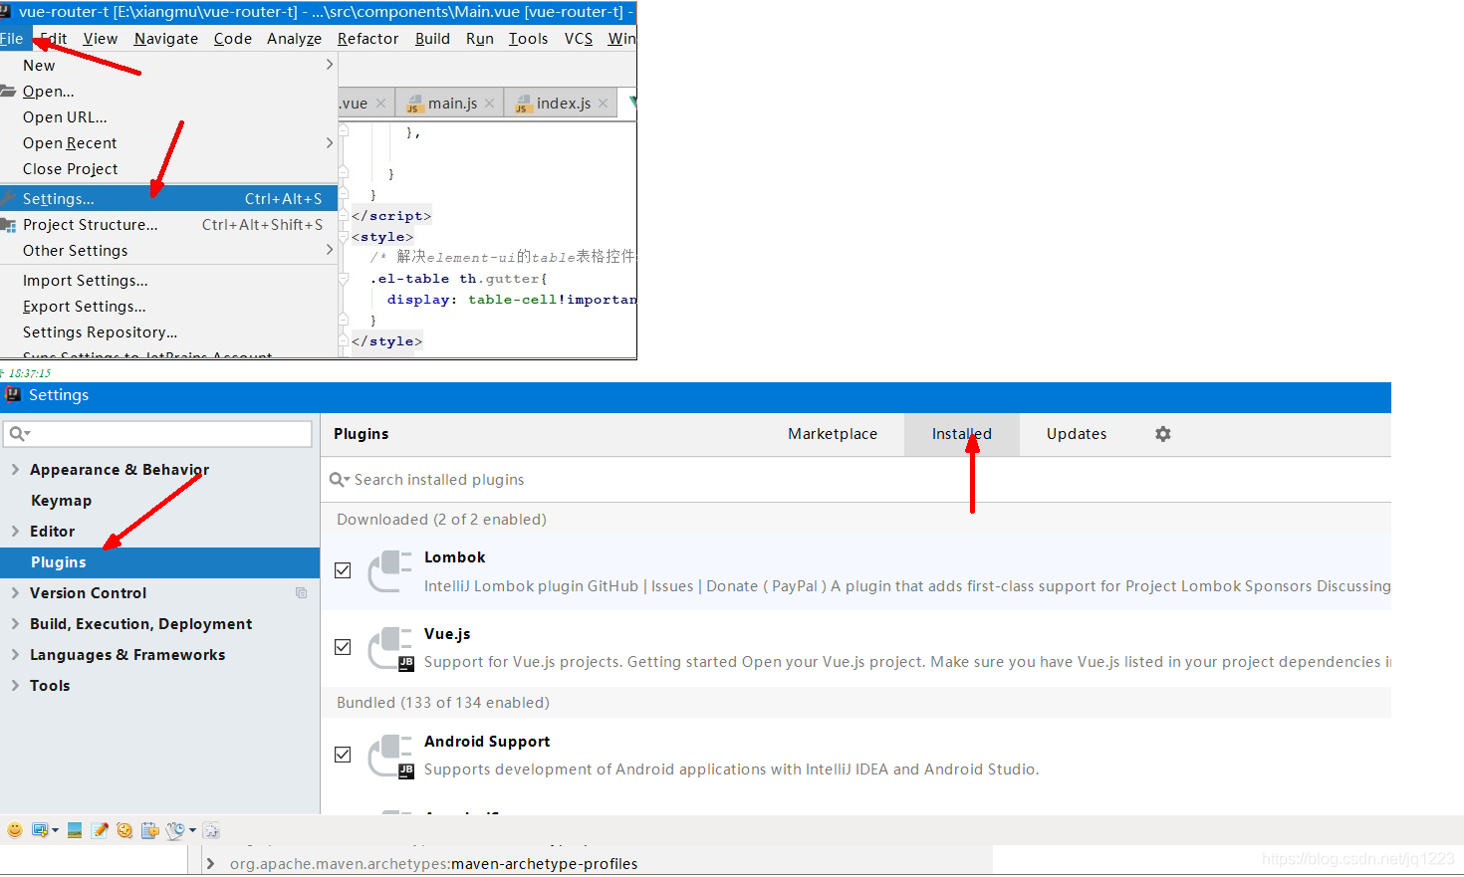
Task: Switch to the index.js editor tab
Action: [563, 104]
